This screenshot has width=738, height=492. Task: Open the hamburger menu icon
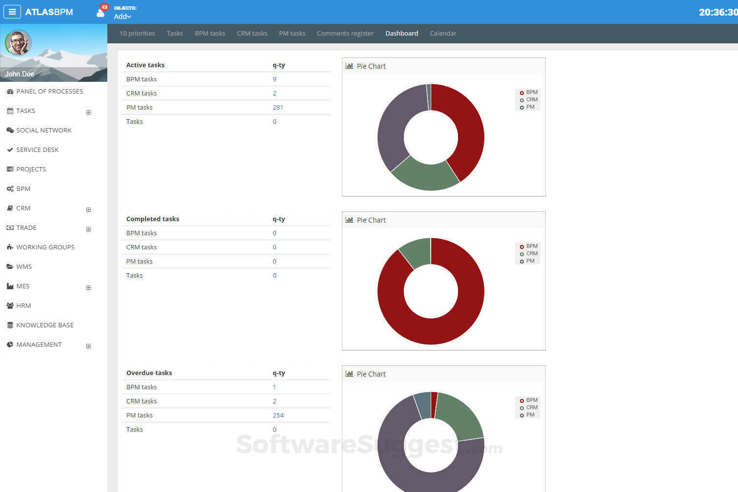(x=12, y=12)
